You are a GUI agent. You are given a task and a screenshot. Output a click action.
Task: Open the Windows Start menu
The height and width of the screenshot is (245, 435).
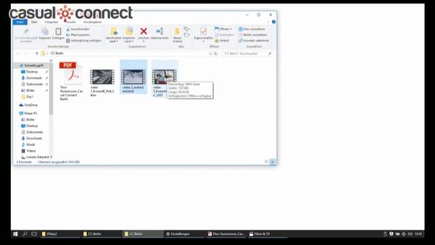pyautogui.click(x=16, y=234)
